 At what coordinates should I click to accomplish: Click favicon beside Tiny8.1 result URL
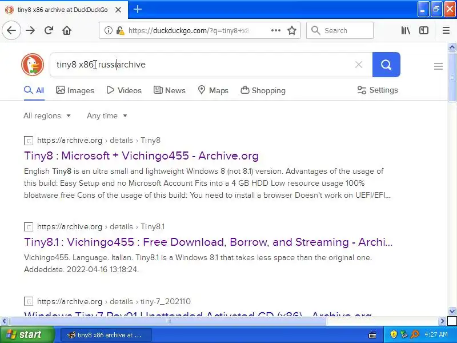click(x=29, y=227)
